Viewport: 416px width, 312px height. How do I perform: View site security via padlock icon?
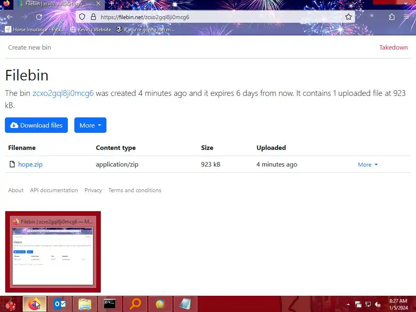coord(93,17)
